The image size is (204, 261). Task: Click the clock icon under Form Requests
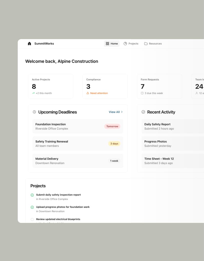142,93
